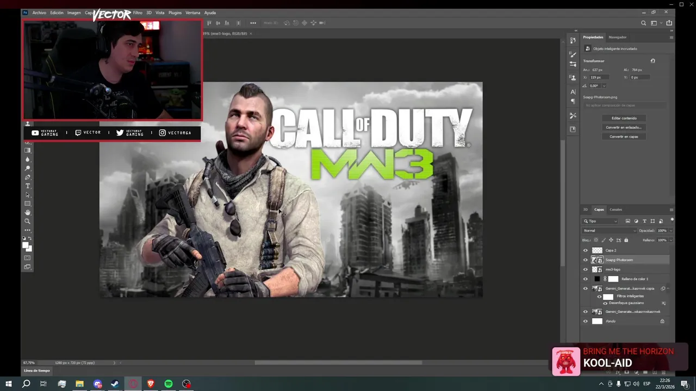
Task: Click Convertir en capas button
Action: pyautogui.click(x=624, y=136)
